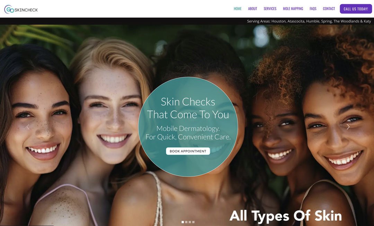Click the All Types Of Skin caption

[x=285, y=216]
